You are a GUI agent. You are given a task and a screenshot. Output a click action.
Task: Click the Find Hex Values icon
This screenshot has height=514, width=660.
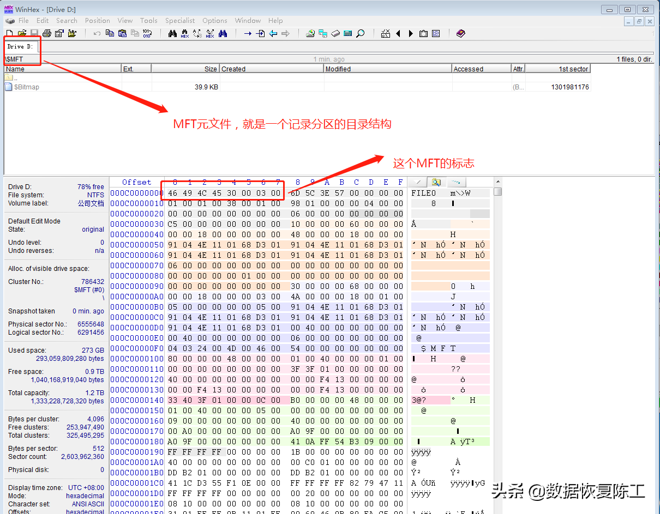coord(185,34)
